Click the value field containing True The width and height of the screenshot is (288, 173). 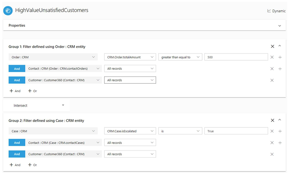click(236, 131)
